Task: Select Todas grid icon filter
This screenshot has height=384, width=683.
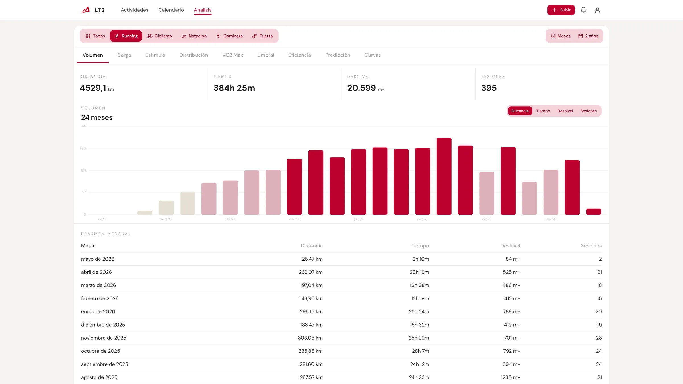Action: [88, 36]
